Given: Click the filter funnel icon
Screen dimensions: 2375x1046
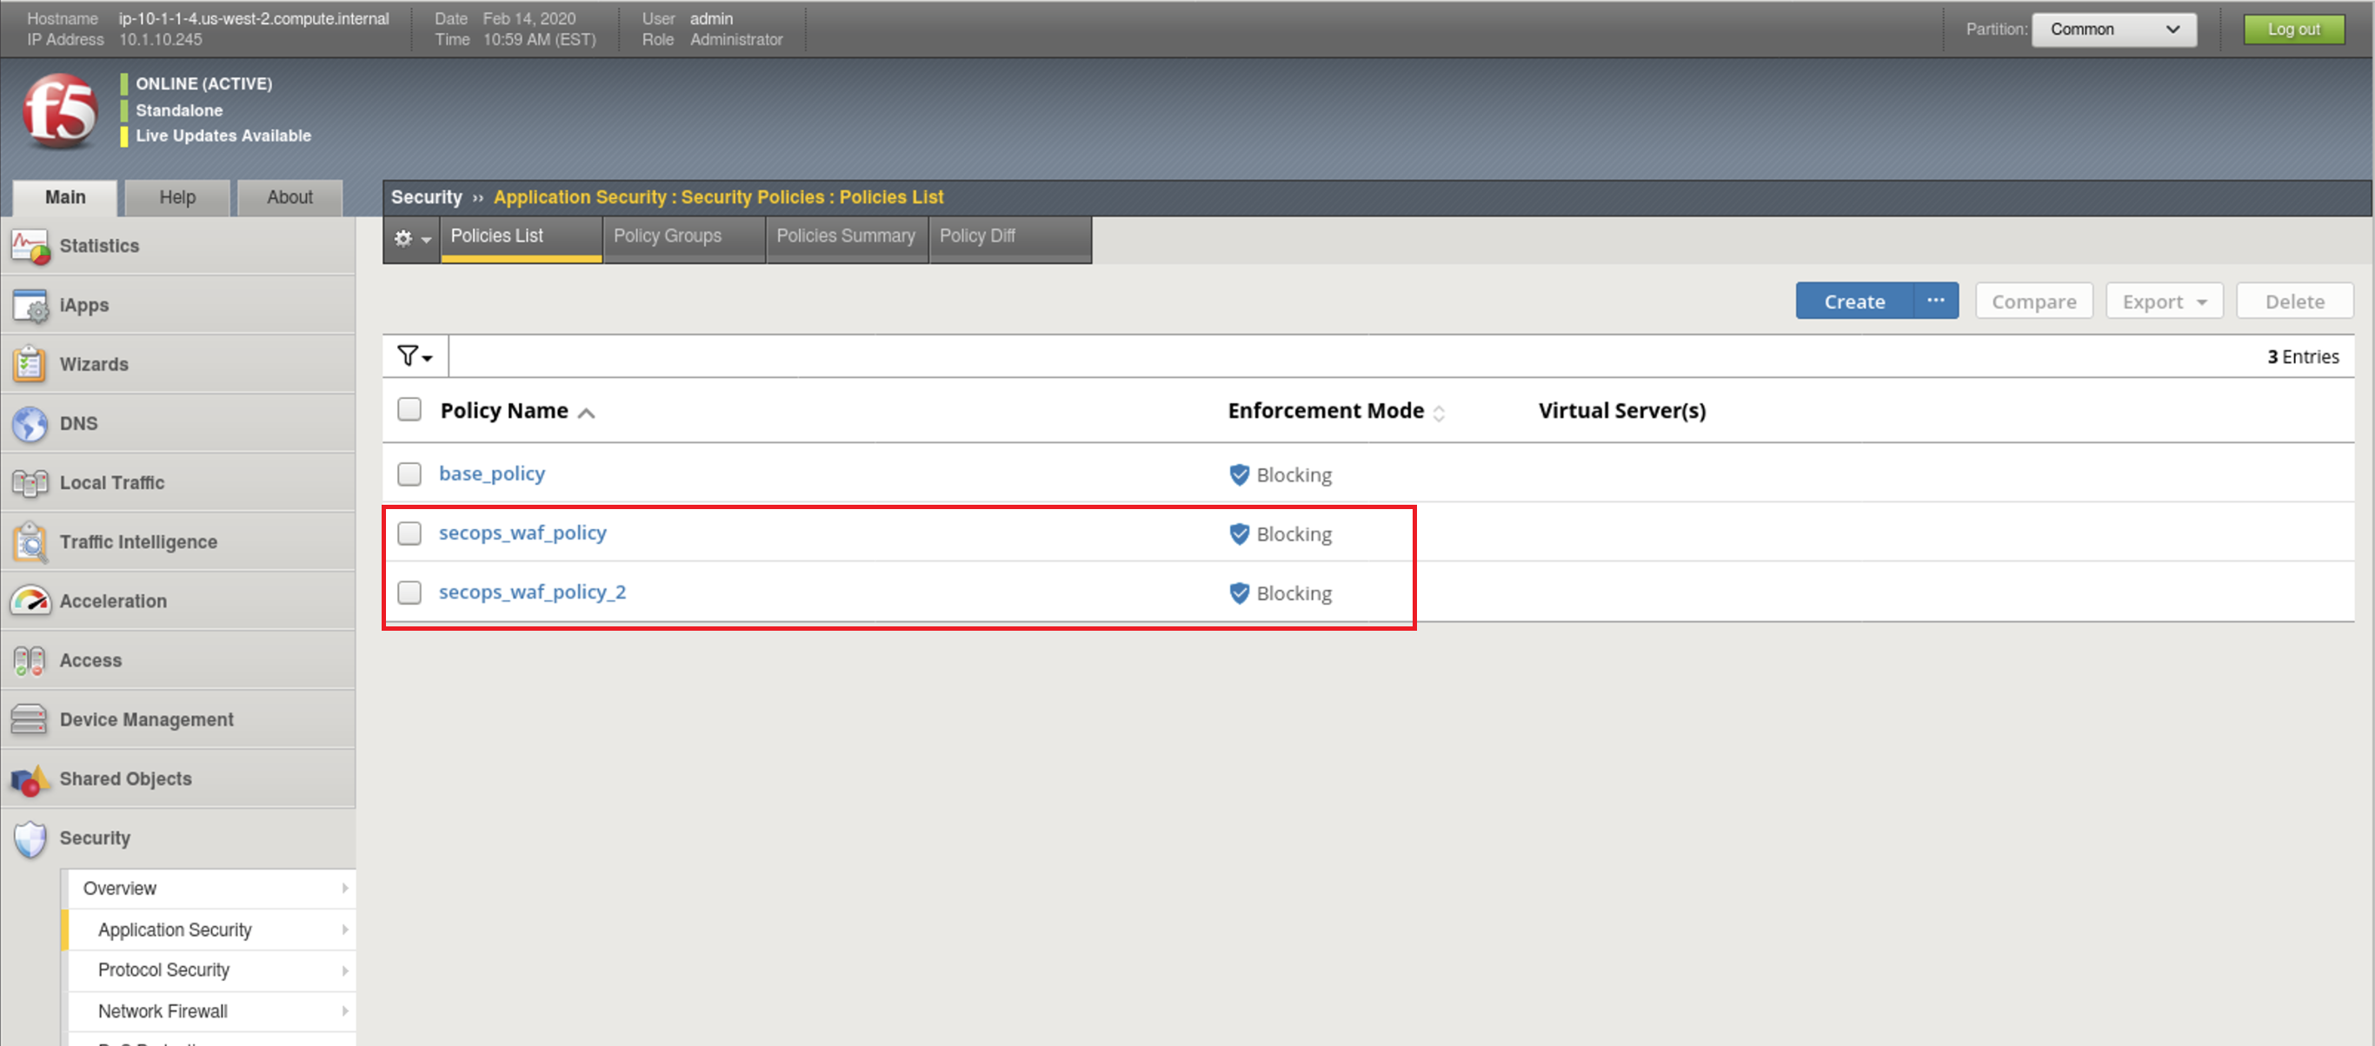Looking at the screenshot, I should tap(414, 355).
